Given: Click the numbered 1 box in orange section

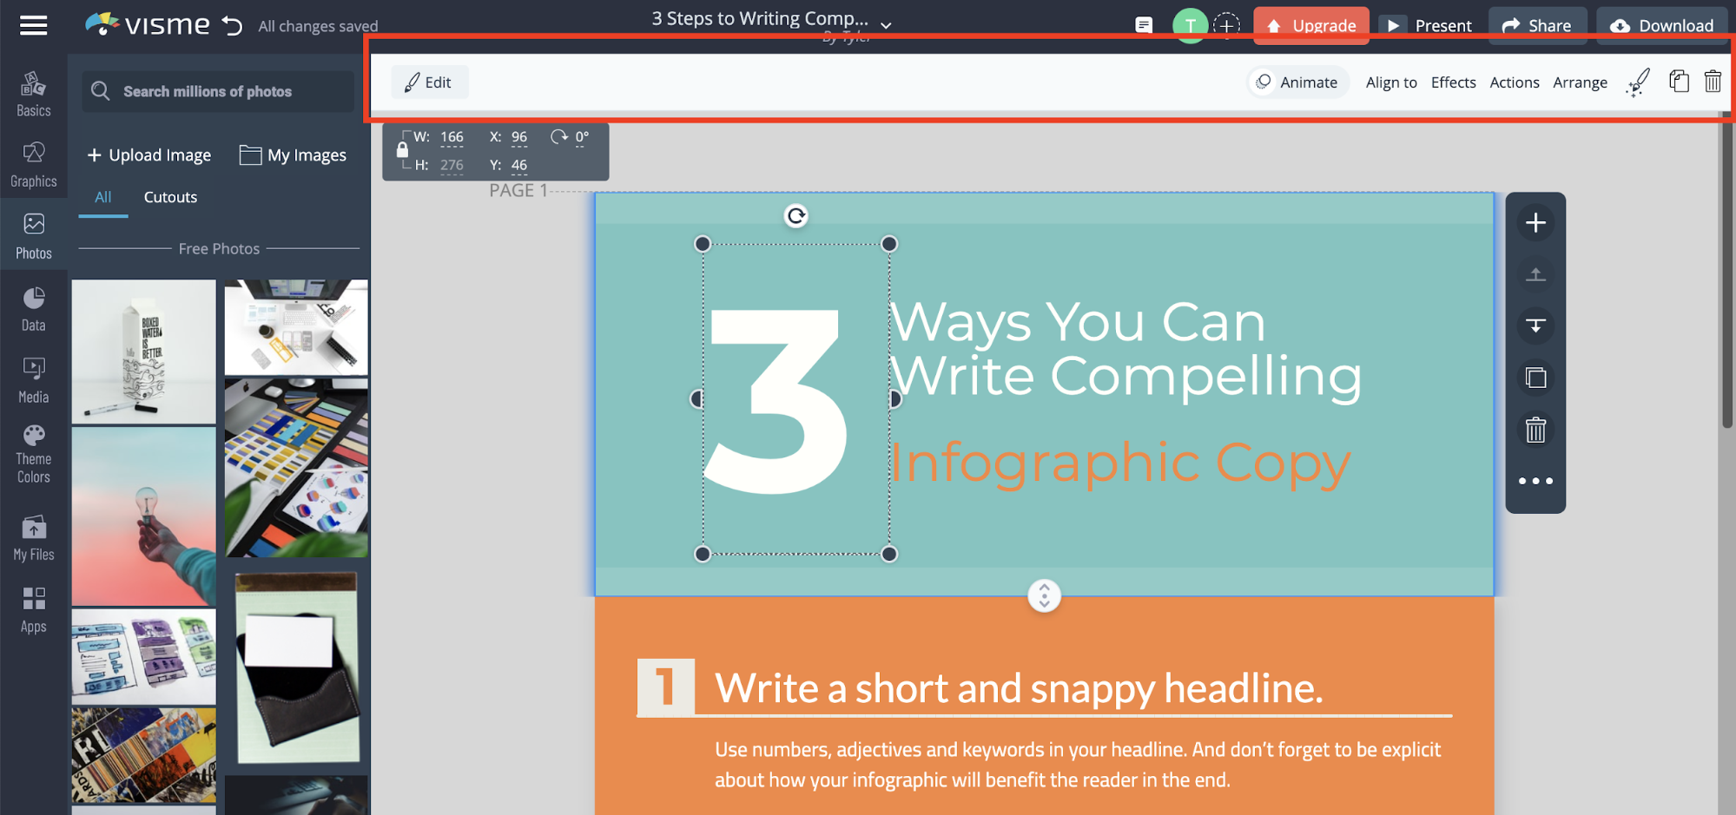Looking at the screenshot, I should (x=665, y=687).
